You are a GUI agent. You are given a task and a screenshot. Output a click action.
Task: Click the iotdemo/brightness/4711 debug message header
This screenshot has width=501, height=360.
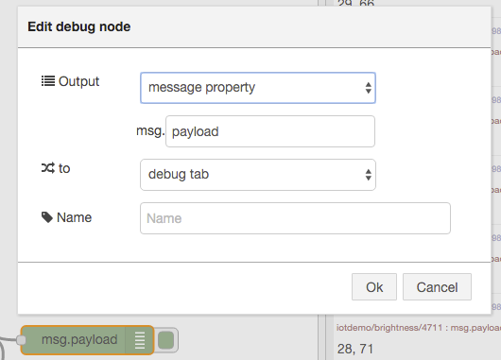[x=419, y=328]
